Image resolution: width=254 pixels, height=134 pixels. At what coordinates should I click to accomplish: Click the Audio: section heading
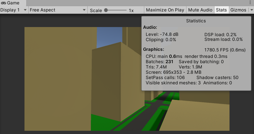point(150,27)
